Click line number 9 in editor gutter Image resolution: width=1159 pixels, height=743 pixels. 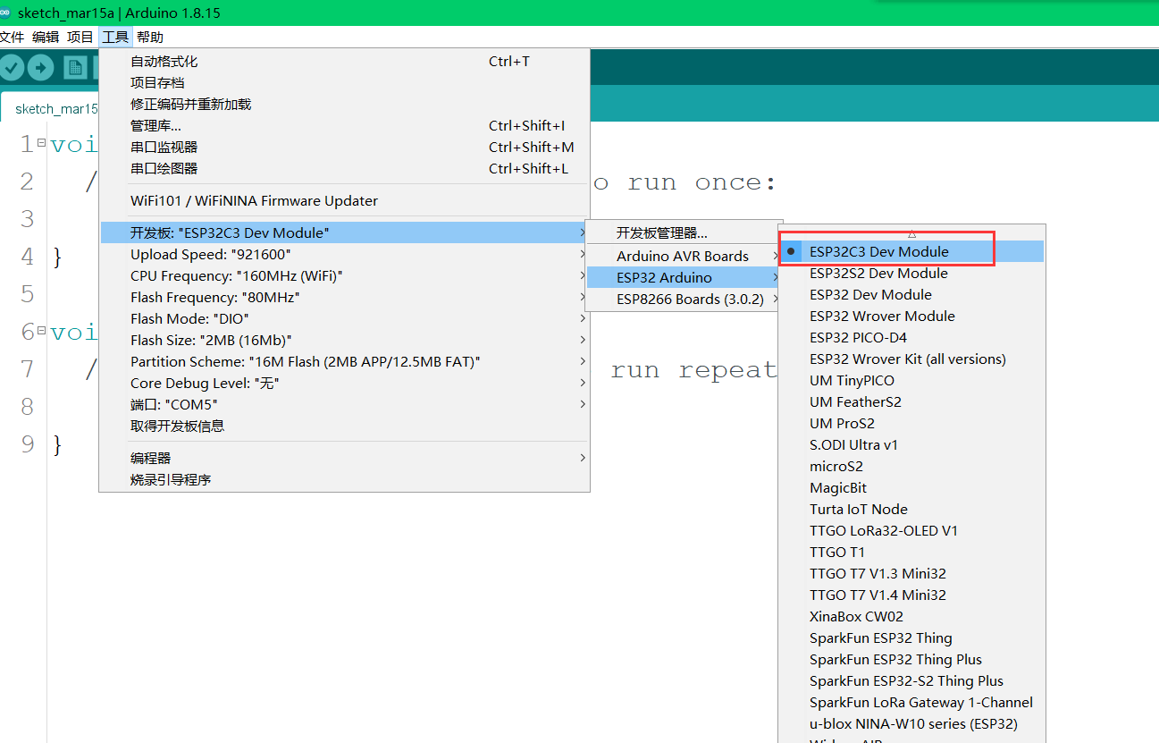click(x=27, y=444)
